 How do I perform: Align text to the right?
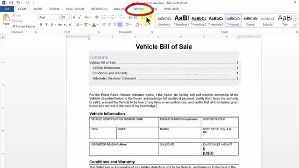click(114, 25)
